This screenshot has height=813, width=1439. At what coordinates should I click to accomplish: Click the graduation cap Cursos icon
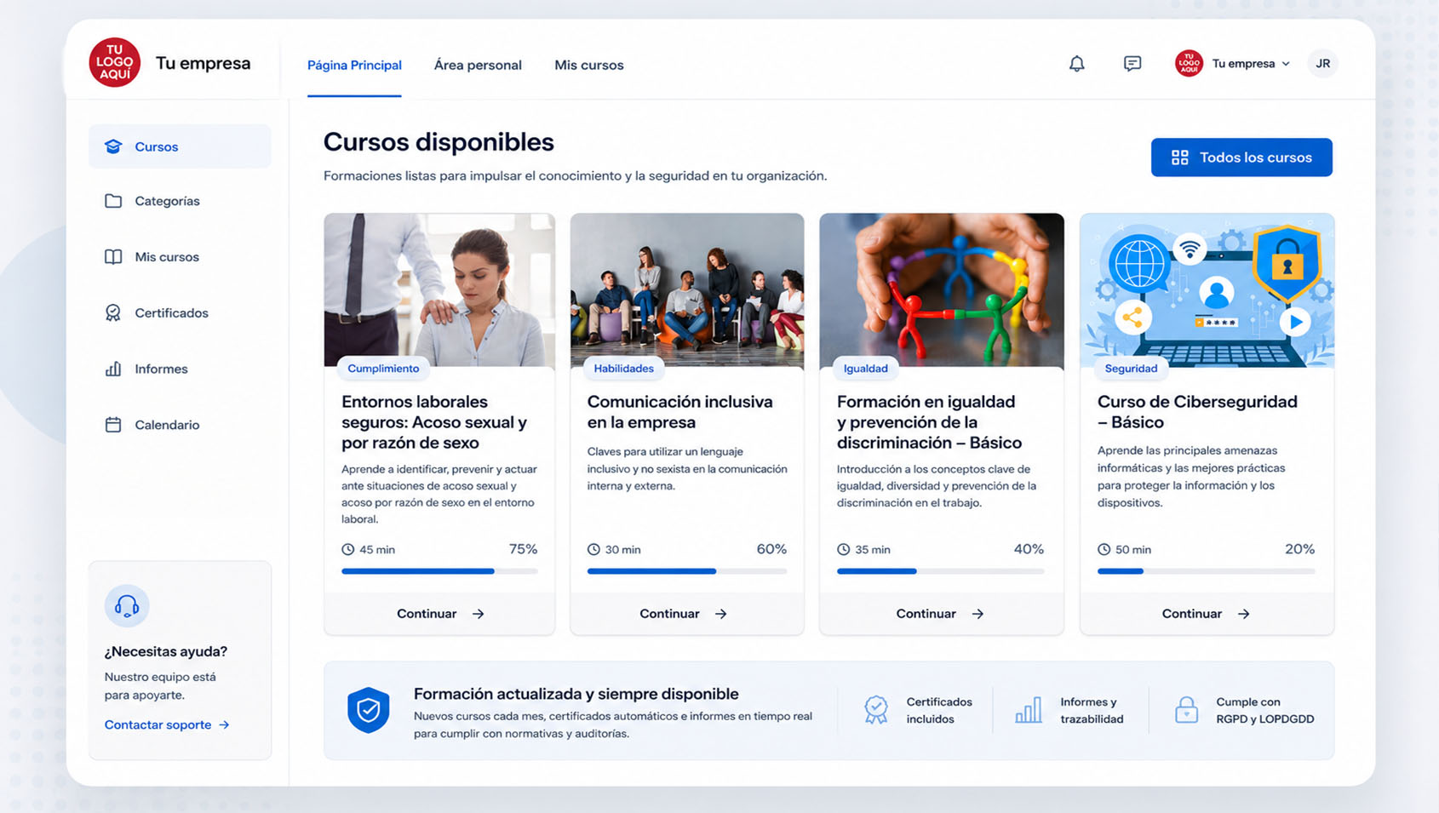click(x=113, y=146)
